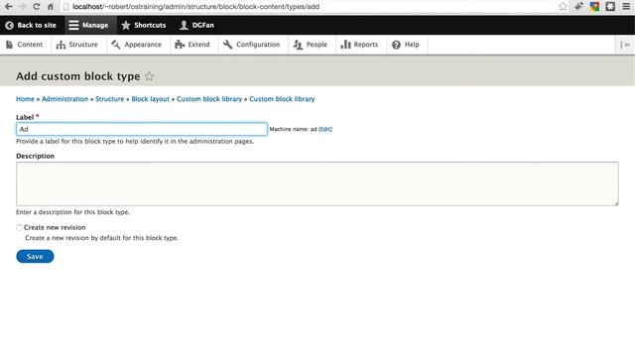This screenshot has width=635, height=357.
Task: Open the Appearance admin tab
Action: point(137,45)
